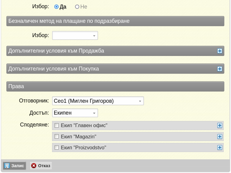Check the Екип "Proizvodstvo" checkbox
Viewport: 231px width, 173px height.
pos(57,147)
